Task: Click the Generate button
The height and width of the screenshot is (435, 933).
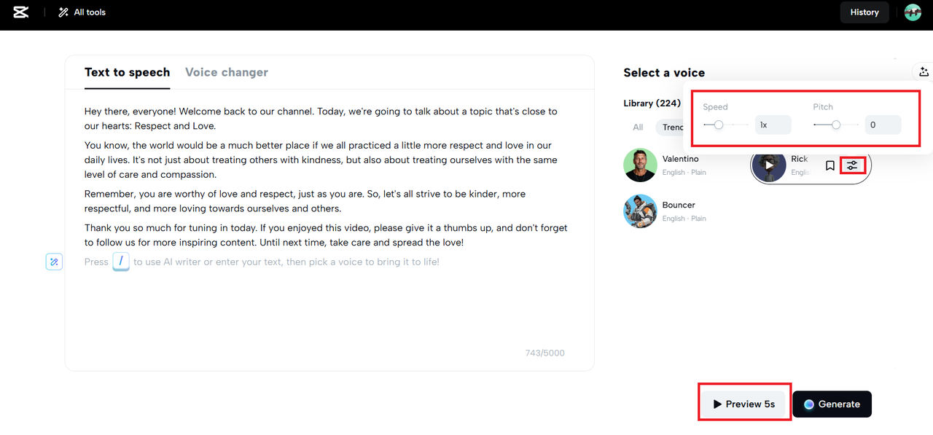Action: (832, 404)
